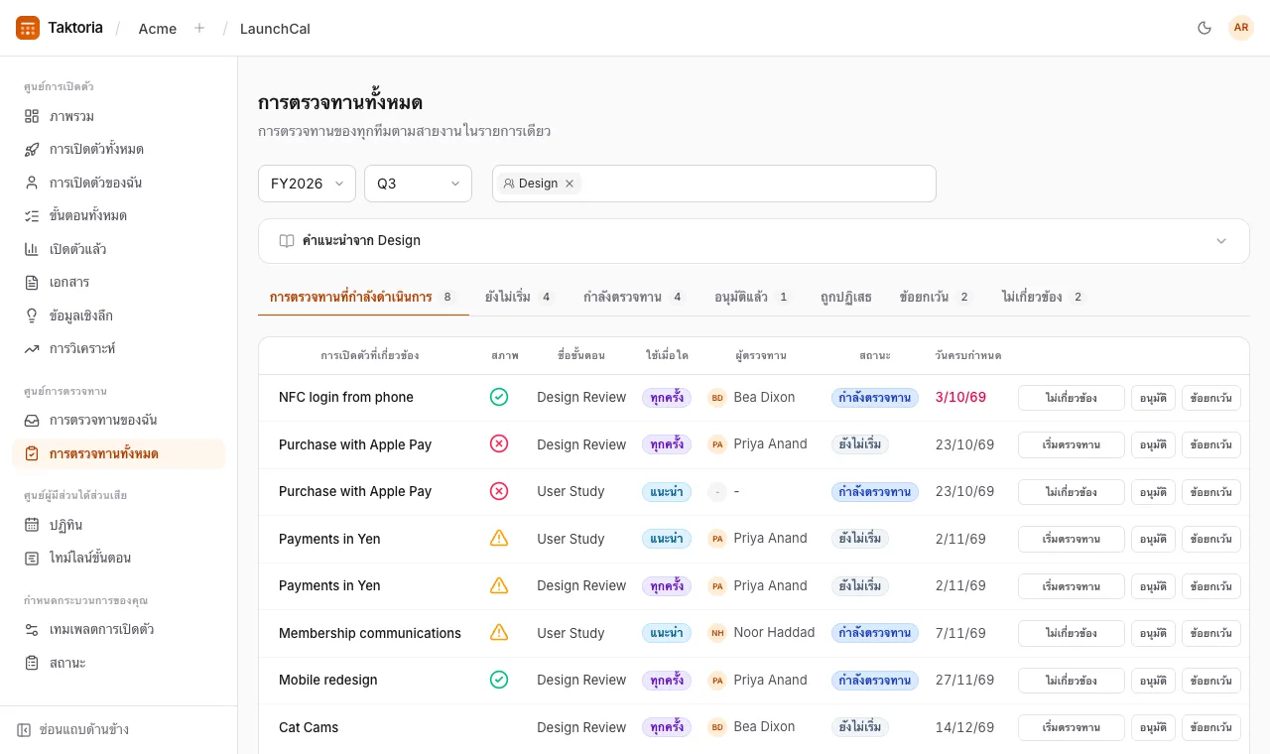Expand the คำแนะนำจาก Design panel
This screenshot has width=1270, height=754.
[x=754, y=241]
